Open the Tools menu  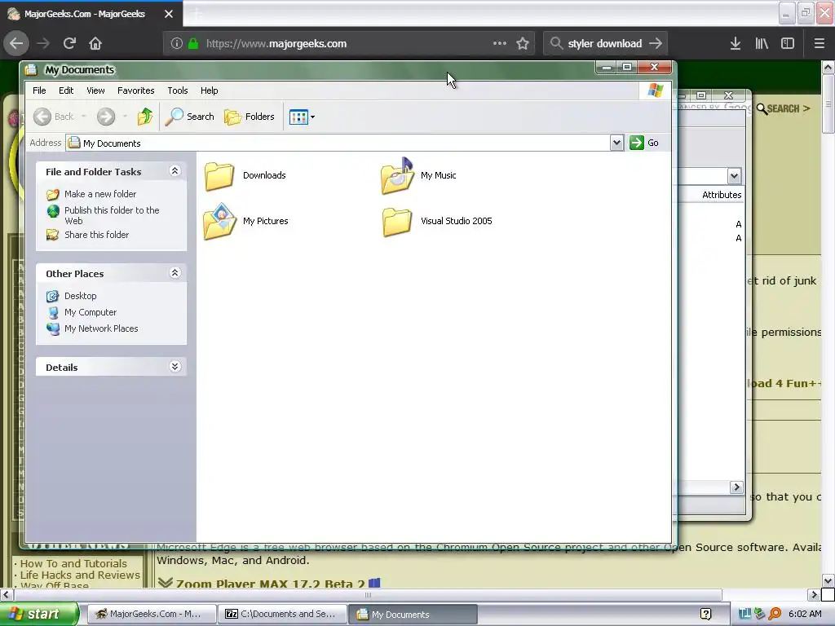tap(177, 90)
